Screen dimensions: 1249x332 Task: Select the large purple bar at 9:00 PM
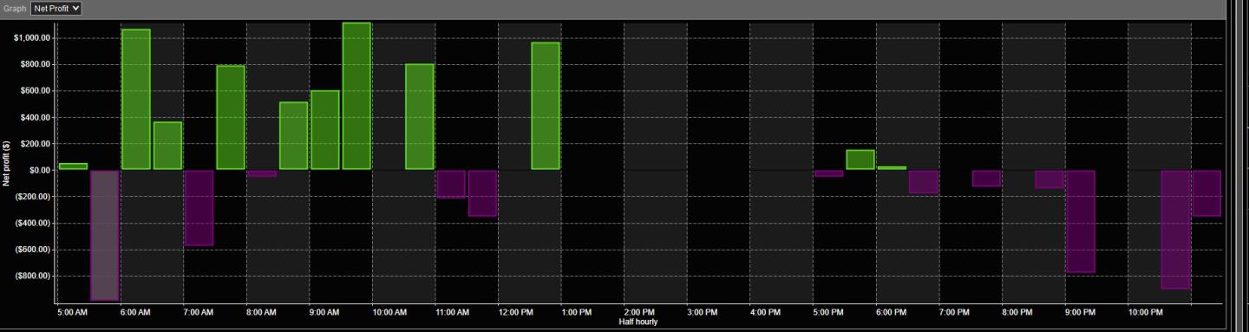point(1081,222)
